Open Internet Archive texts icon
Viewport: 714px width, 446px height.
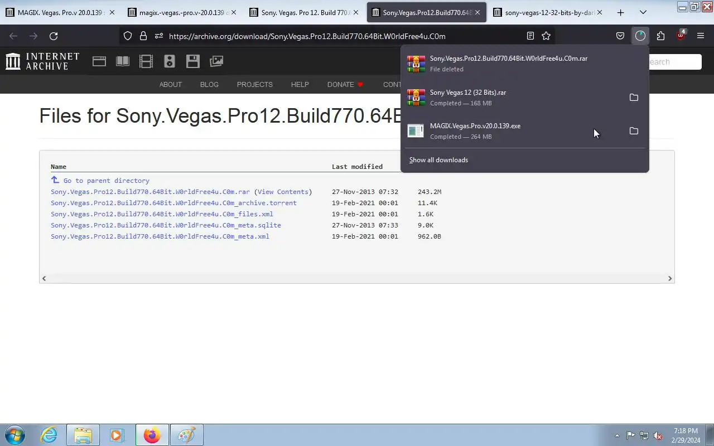pos(123,61)
